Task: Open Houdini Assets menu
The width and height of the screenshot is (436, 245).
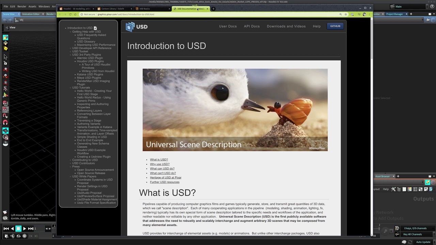Action: pos(32,6)
